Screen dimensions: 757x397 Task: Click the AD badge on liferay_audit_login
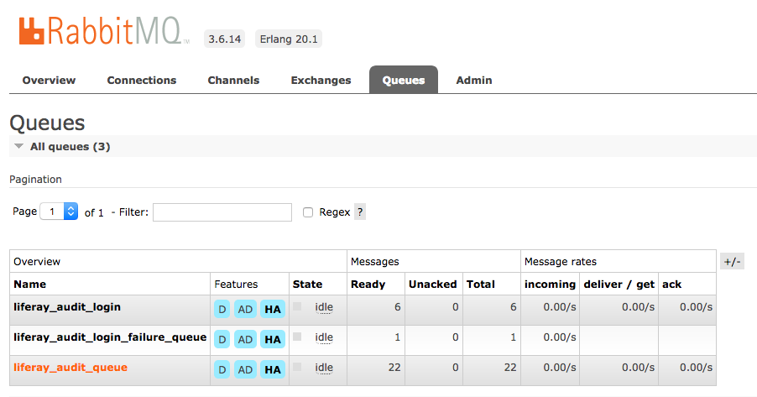[x=245, y=309]
